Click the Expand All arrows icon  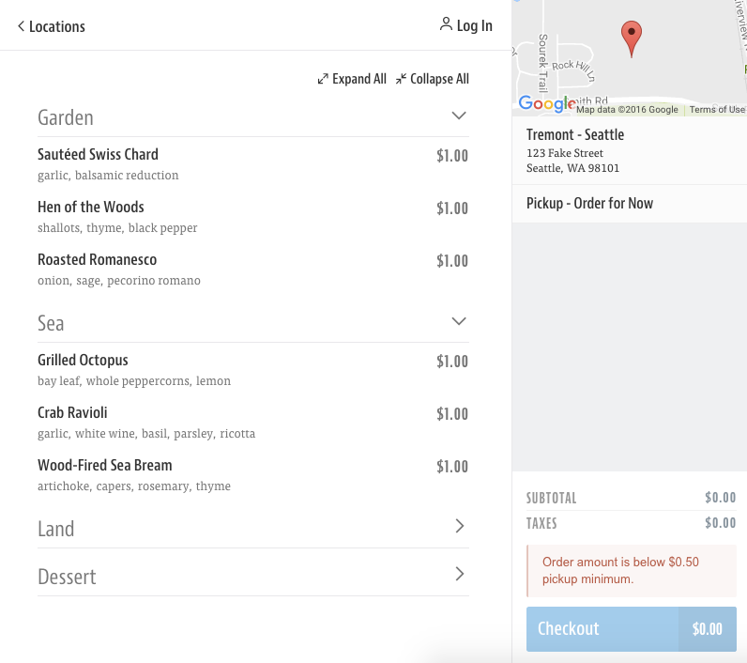point(323,79)
